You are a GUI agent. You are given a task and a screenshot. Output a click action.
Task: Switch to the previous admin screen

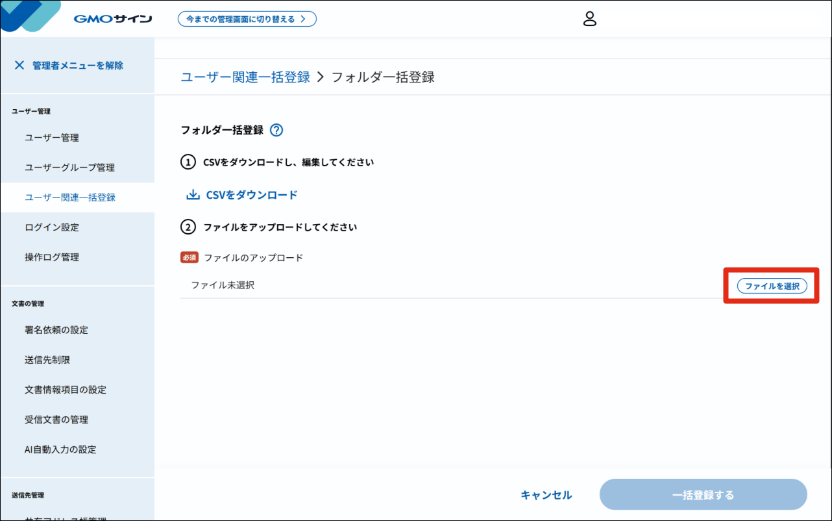[247, 19]
